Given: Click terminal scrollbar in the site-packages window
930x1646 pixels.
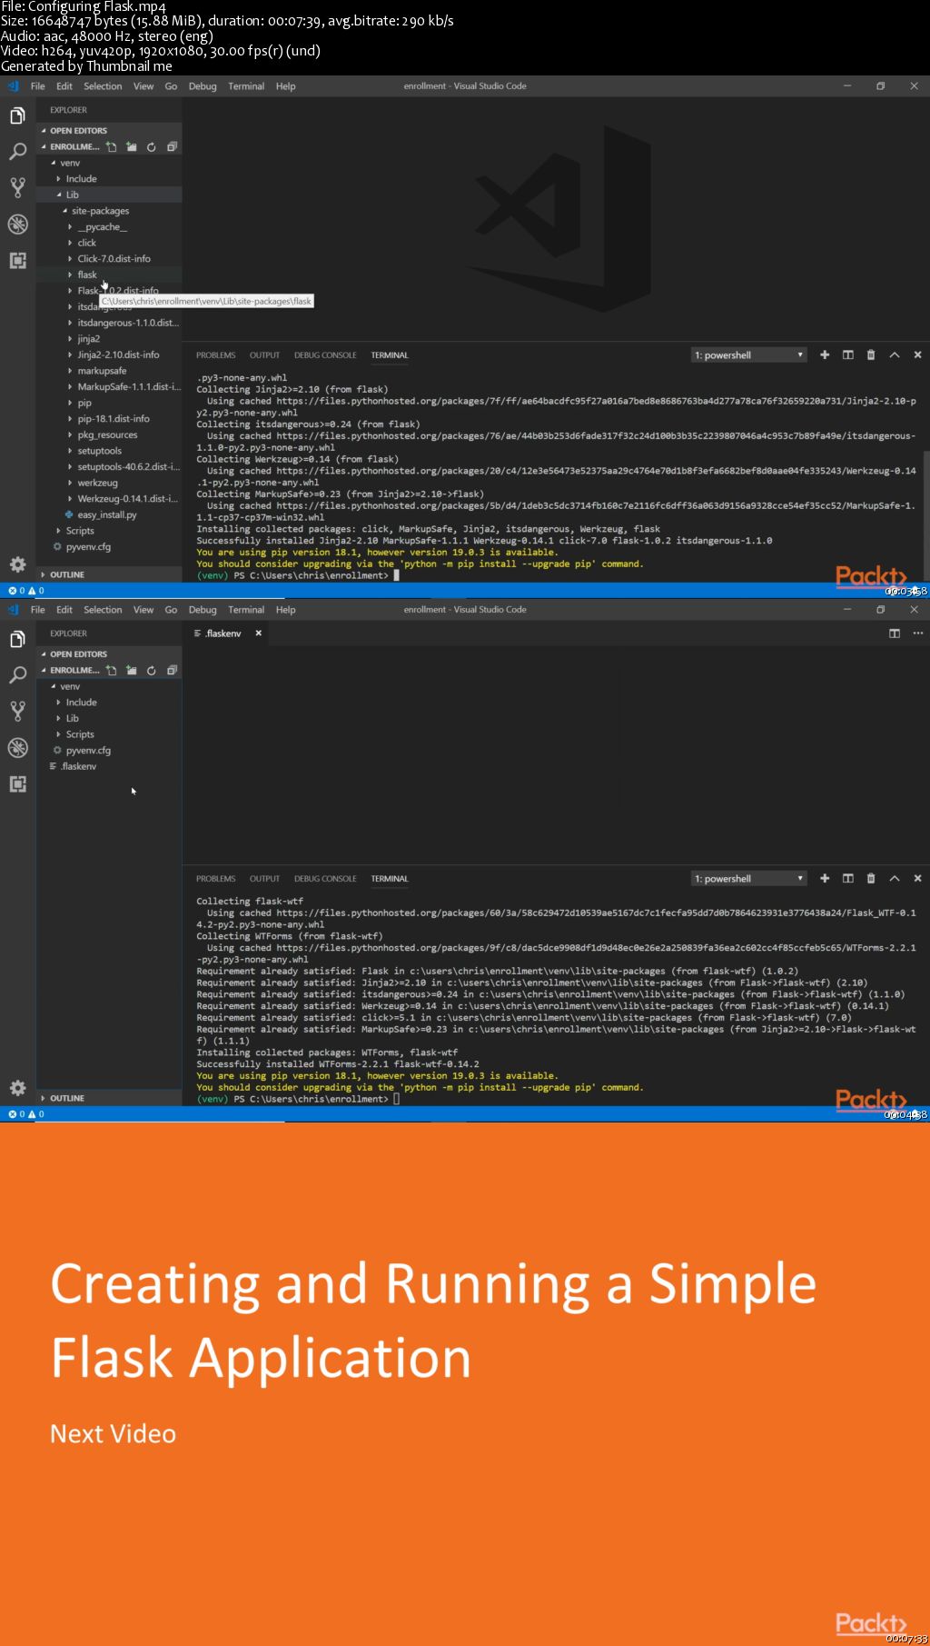Looking at the screenshot, I should click(x=925, y=517).
